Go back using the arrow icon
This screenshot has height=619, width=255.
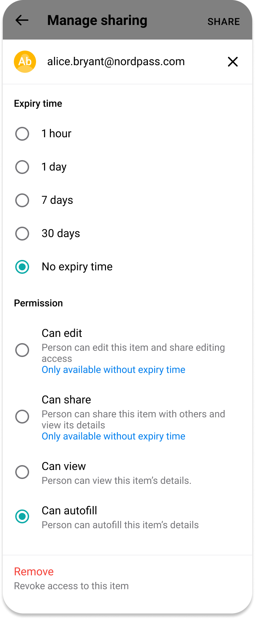point(22,20)
